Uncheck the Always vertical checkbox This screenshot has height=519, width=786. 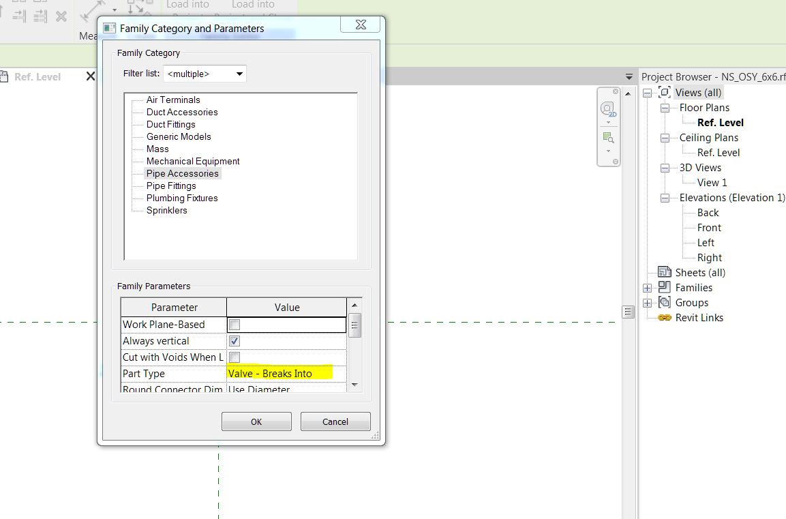[x=234, y=341]
